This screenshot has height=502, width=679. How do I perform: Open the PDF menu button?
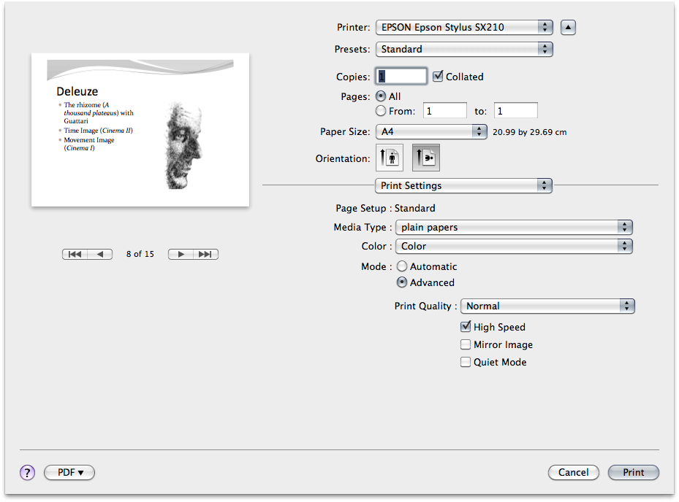click(69, 473)
